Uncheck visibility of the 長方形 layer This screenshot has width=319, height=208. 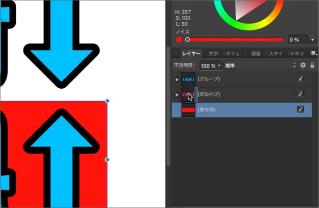tap(301, 110)
